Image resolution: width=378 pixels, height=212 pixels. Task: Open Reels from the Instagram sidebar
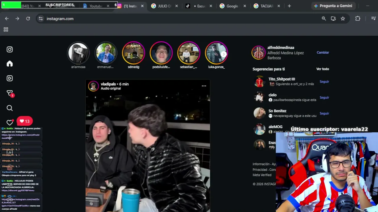pos(10,78)
